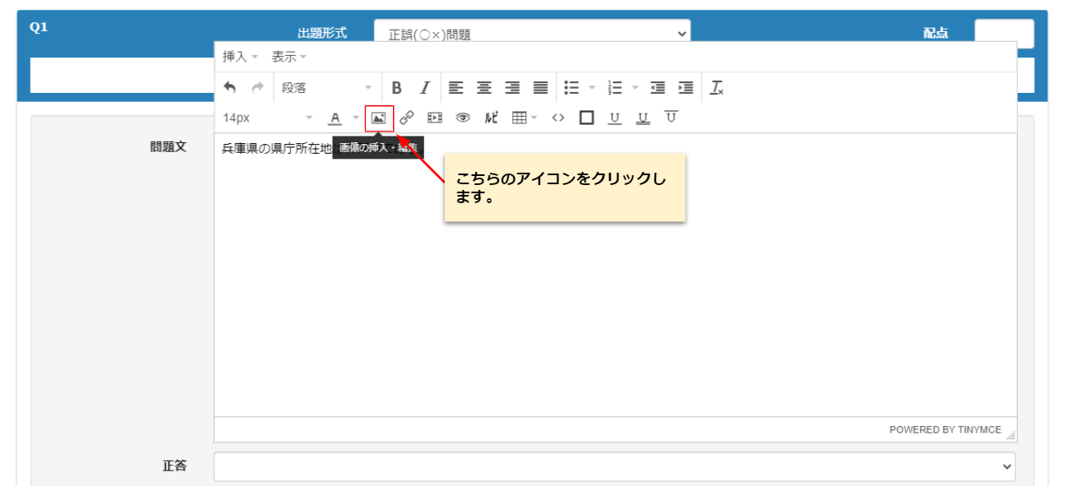Click the increase indent icon

click(x=686, y=87)
